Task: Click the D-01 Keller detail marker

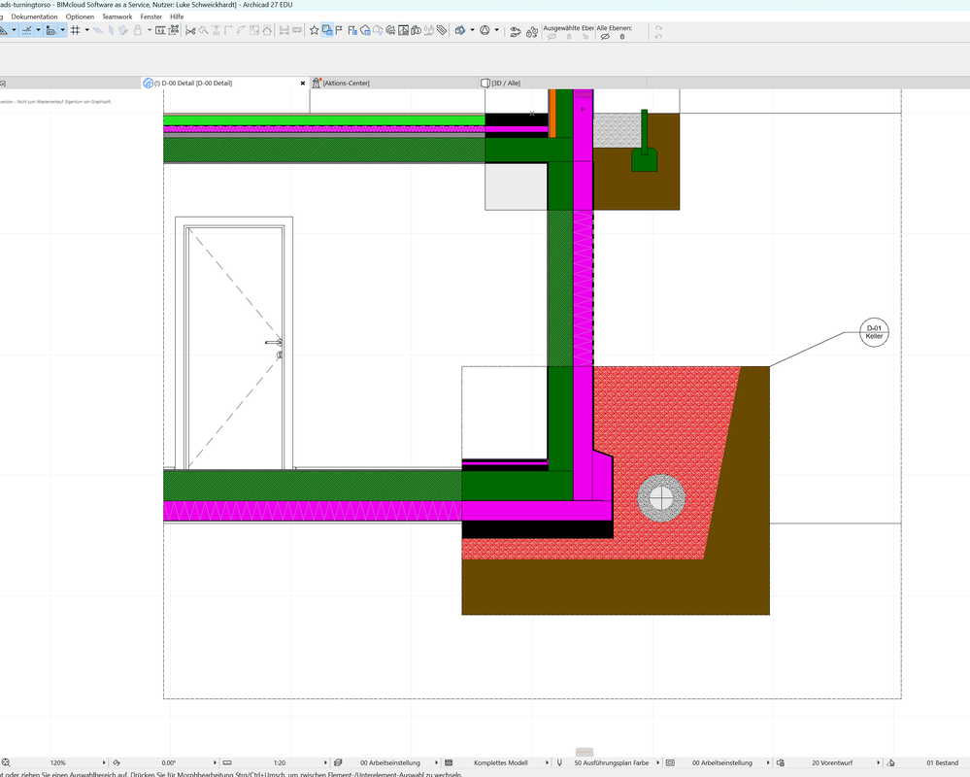Action: click(x=874, y=332)
